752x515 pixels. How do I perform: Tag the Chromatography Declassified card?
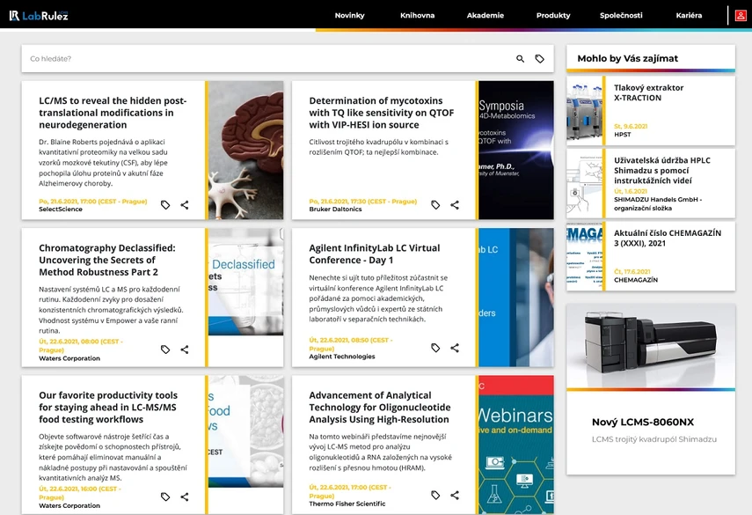(165, 349)
